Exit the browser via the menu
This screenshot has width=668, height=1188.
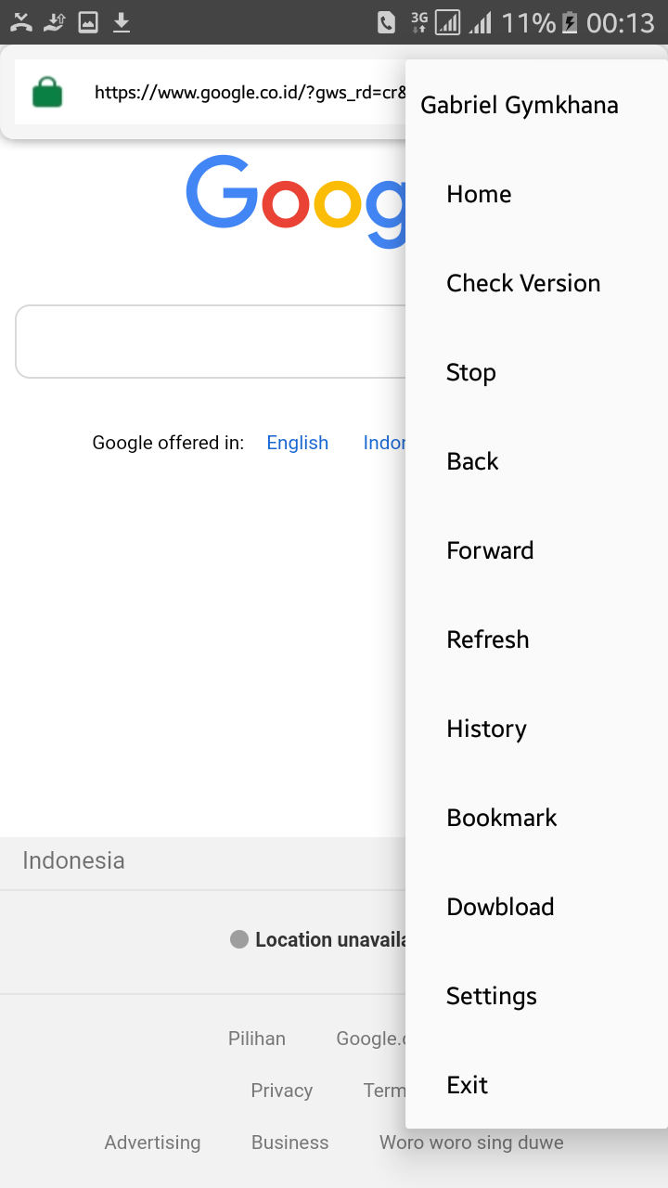tap(468, 1085)
